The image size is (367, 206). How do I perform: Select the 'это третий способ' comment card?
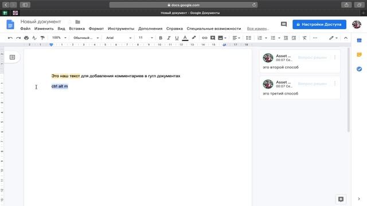[x=300, y=88]
